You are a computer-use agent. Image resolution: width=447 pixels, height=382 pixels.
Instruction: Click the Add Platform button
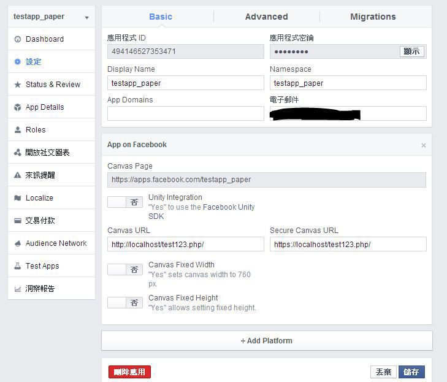tap(267, 341)
